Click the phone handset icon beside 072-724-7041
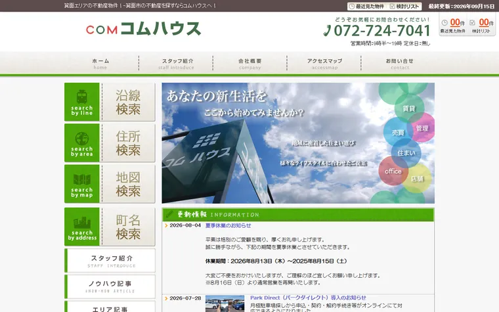 pyautogui.click(x=327, y=31)
